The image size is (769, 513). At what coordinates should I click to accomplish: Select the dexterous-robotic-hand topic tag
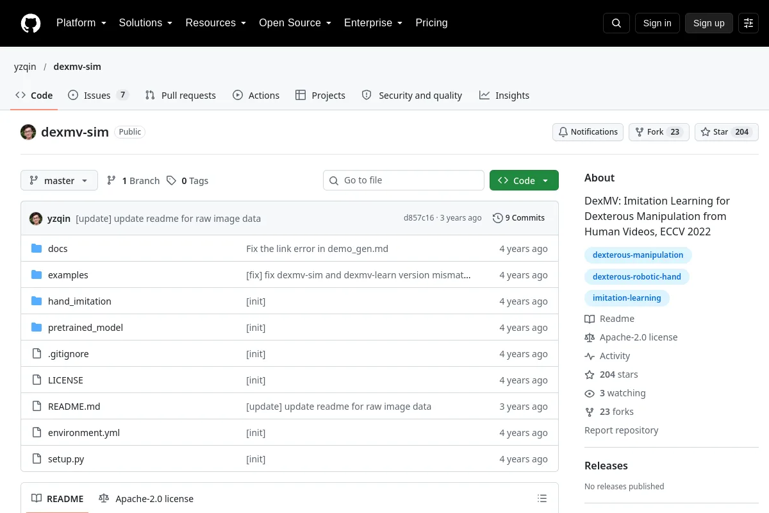[x=637, y=277]
